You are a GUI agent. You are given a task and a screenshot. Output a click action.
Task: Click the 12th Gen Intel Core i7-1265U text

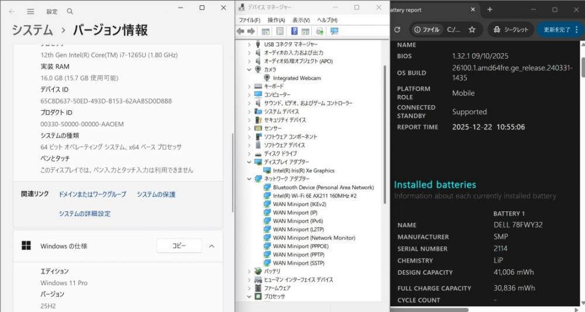click(109, 55)
